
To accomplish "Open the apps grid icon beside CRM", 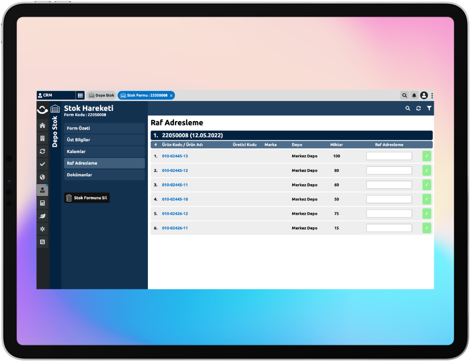I will pyautogui.click(x=80, y=95).
